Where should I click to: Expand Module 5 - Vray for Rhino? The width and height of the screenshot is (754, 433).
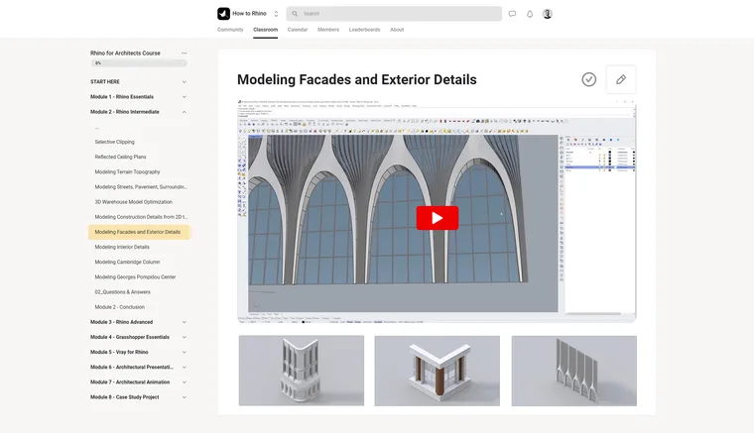point(139,352)
